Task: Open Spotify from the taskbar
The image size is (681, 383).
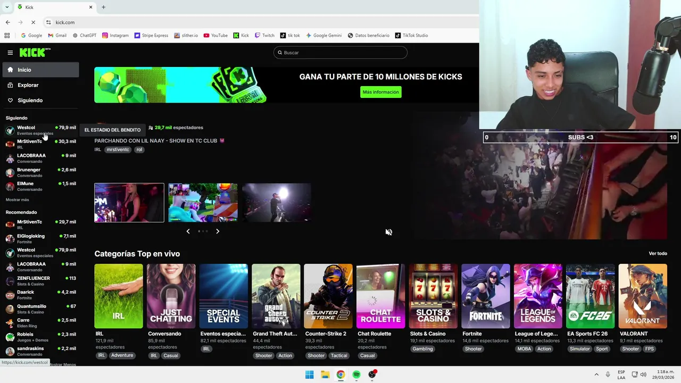Action: 356,374
